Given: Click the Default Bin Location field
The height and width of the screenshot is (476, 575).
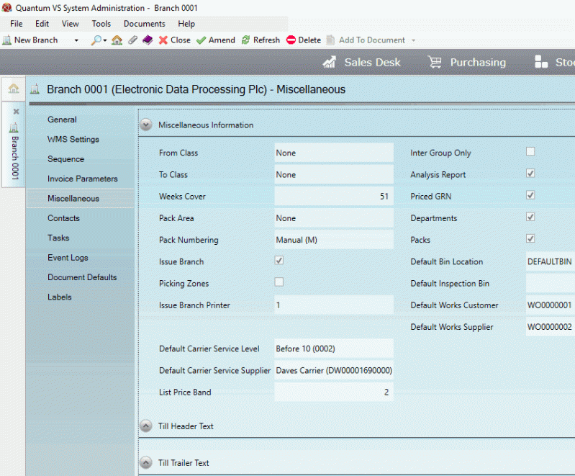Looking at the screenshot, I should [x=551, y=261].
